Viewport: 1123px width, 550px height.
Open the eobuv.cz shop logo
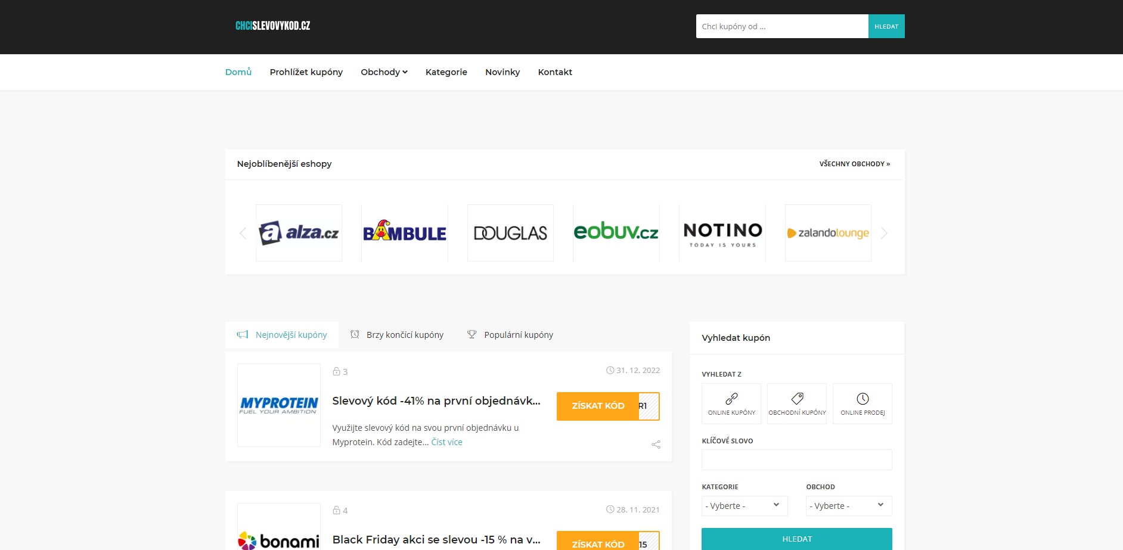click(x=616, y=233)
